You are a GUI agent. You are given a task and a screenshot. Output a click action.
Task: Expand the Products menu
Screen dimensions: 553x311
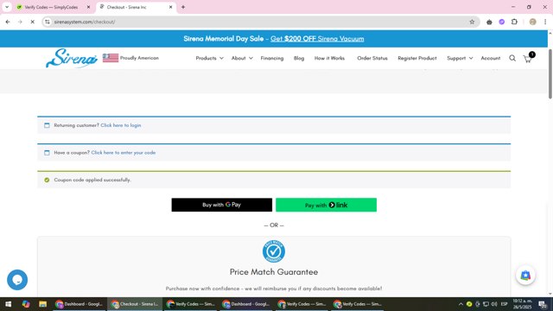[x=209, y=58]
